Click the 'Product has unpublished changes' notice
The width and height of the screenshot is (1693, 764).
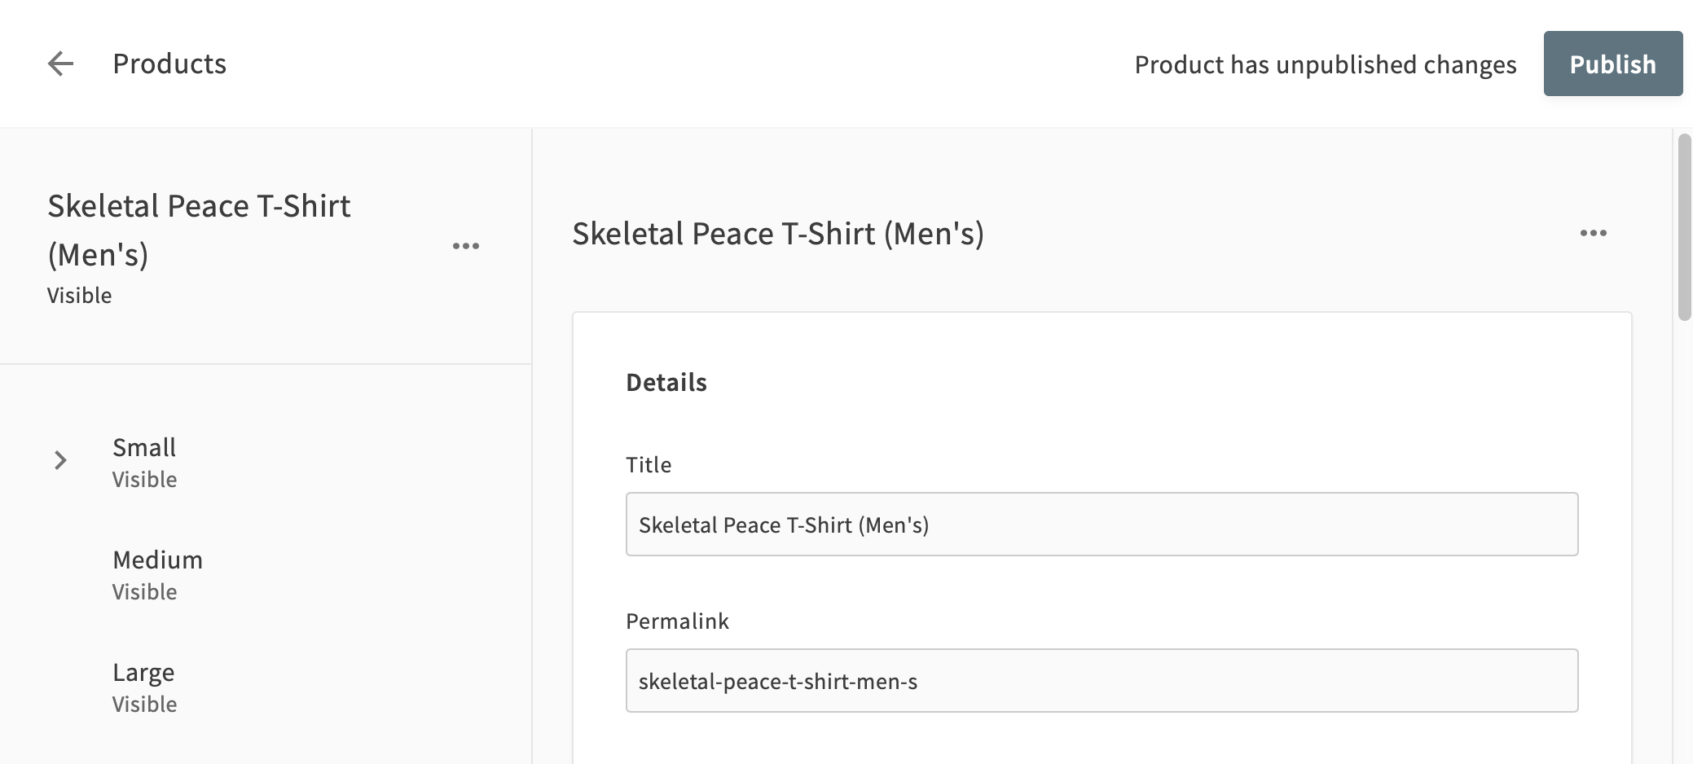[x=1326, y=64]
